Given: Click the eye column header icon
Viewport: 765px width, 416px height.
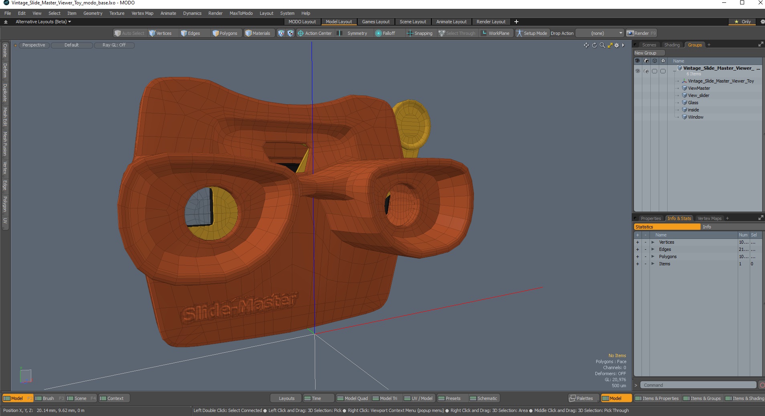Looking at the screenshot, I should coord(637,61).
